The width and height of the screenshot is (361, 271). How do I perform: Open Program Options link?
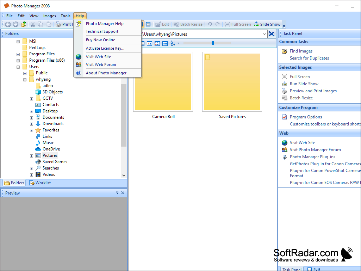coord(306,117)
